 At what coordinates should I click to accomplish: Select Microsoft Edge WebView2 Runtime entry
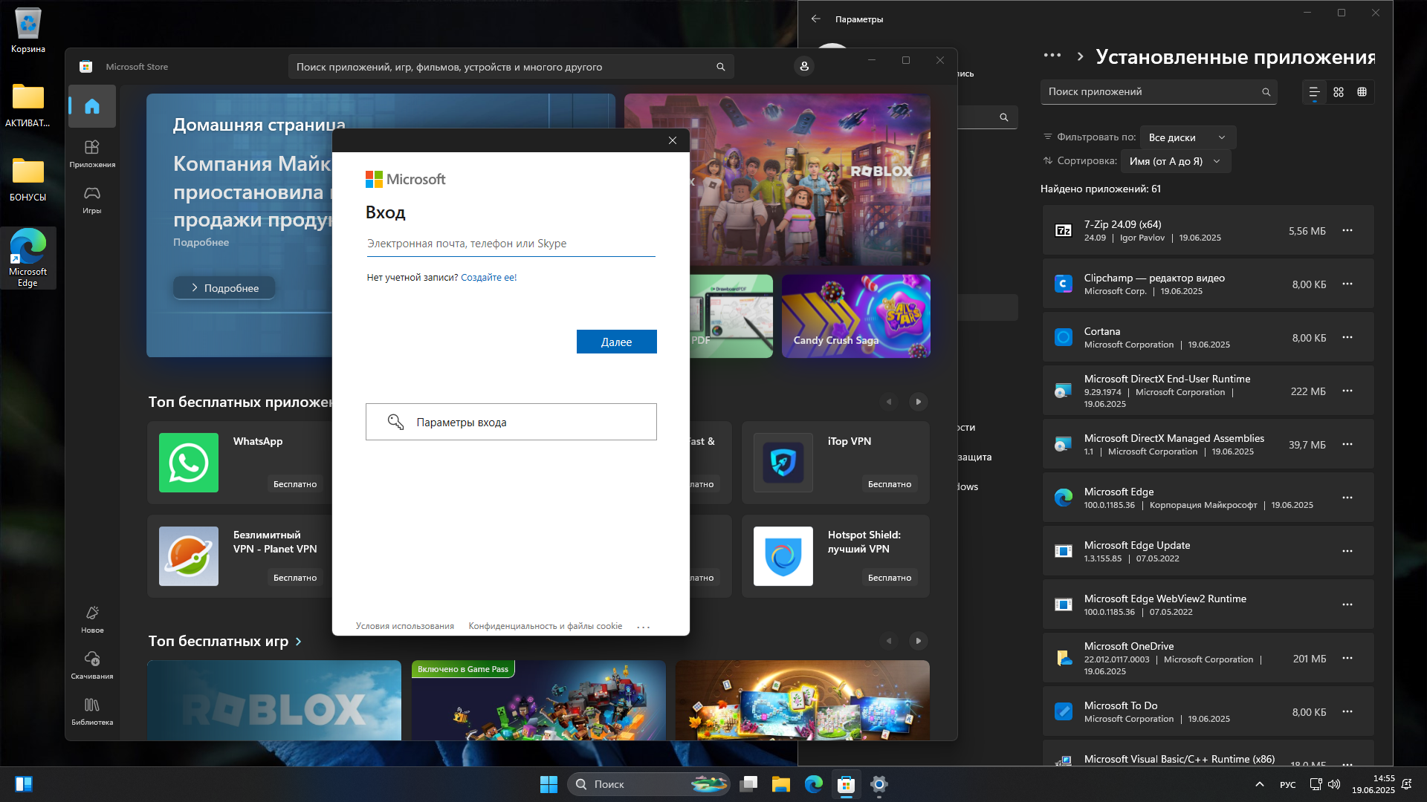coord(1208,605)
